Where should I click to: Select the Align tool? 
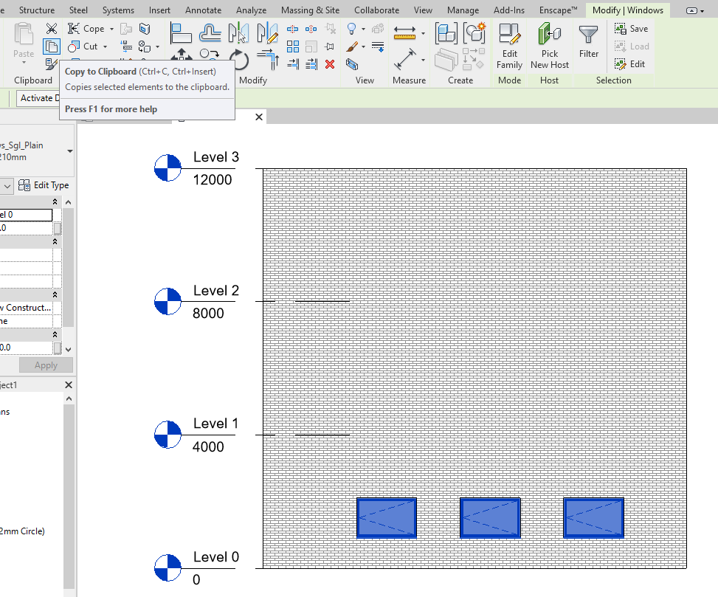click(x=181, y=33)
